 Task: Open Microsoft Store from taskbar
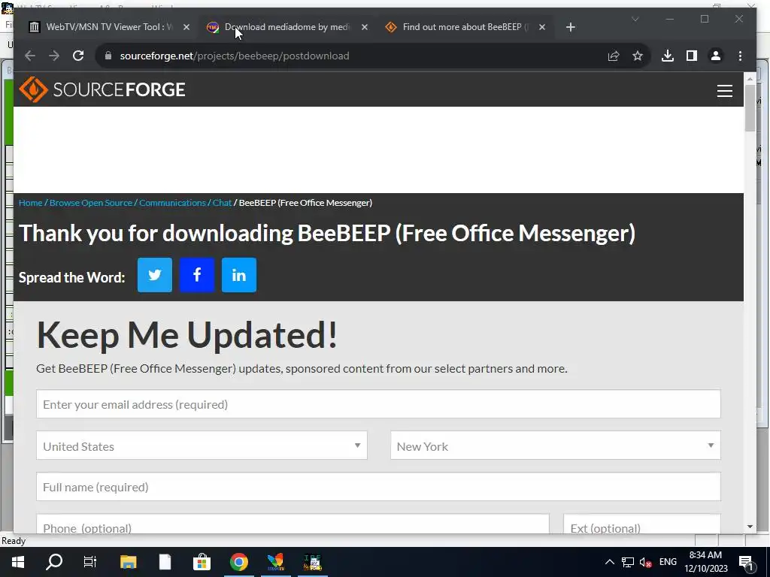pyautogui.click(x=202, y=562)
